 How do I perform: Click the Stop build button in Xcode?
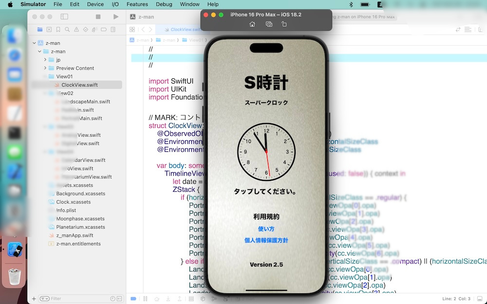(x=98, y=17)
